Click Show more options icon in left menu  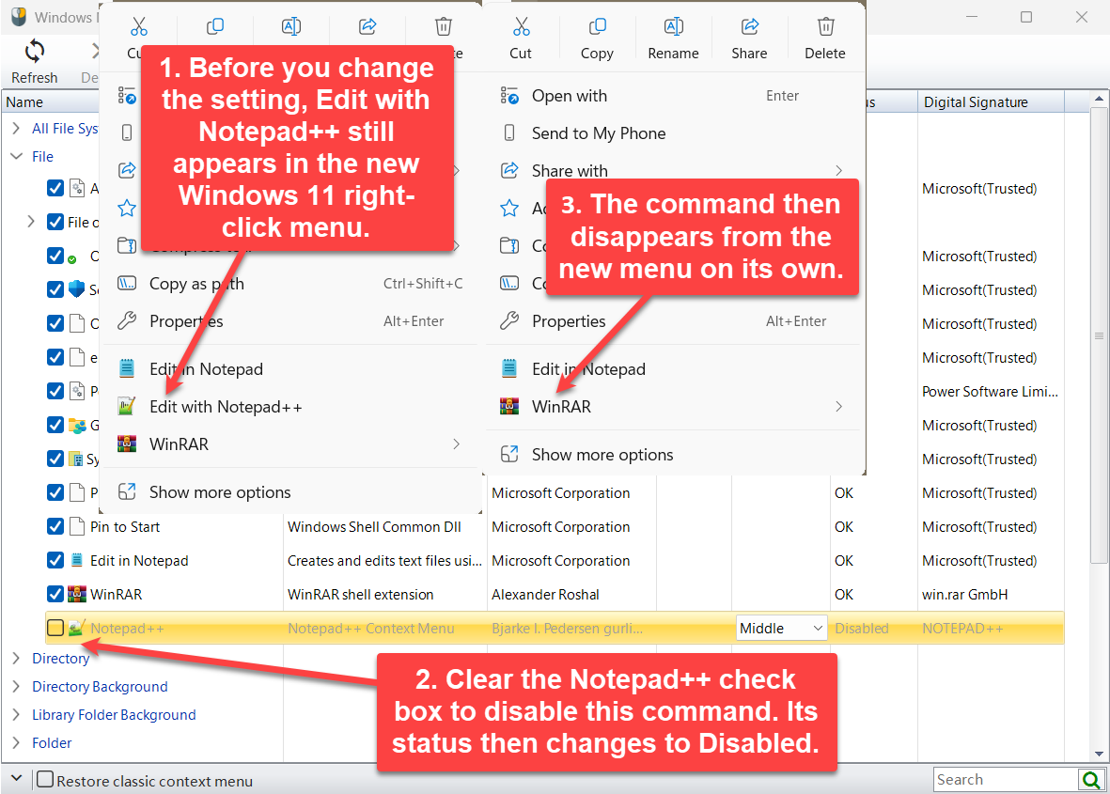(x=127, y=491)
